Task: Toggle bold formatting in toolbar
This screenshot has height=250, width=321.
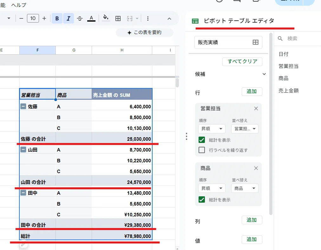Action: (x=57, y=18)
